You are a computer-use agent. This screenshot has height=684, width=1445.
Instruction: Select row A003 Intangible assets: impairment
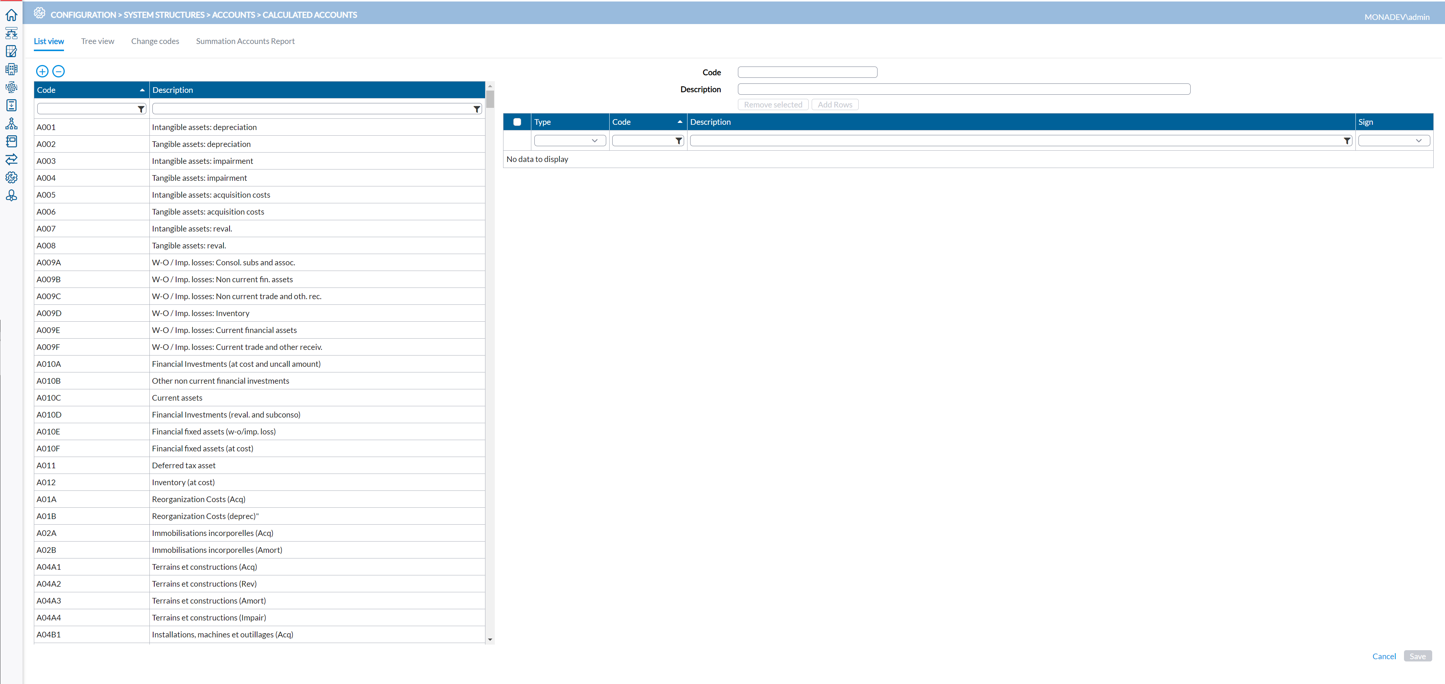[x=260, y=161]
